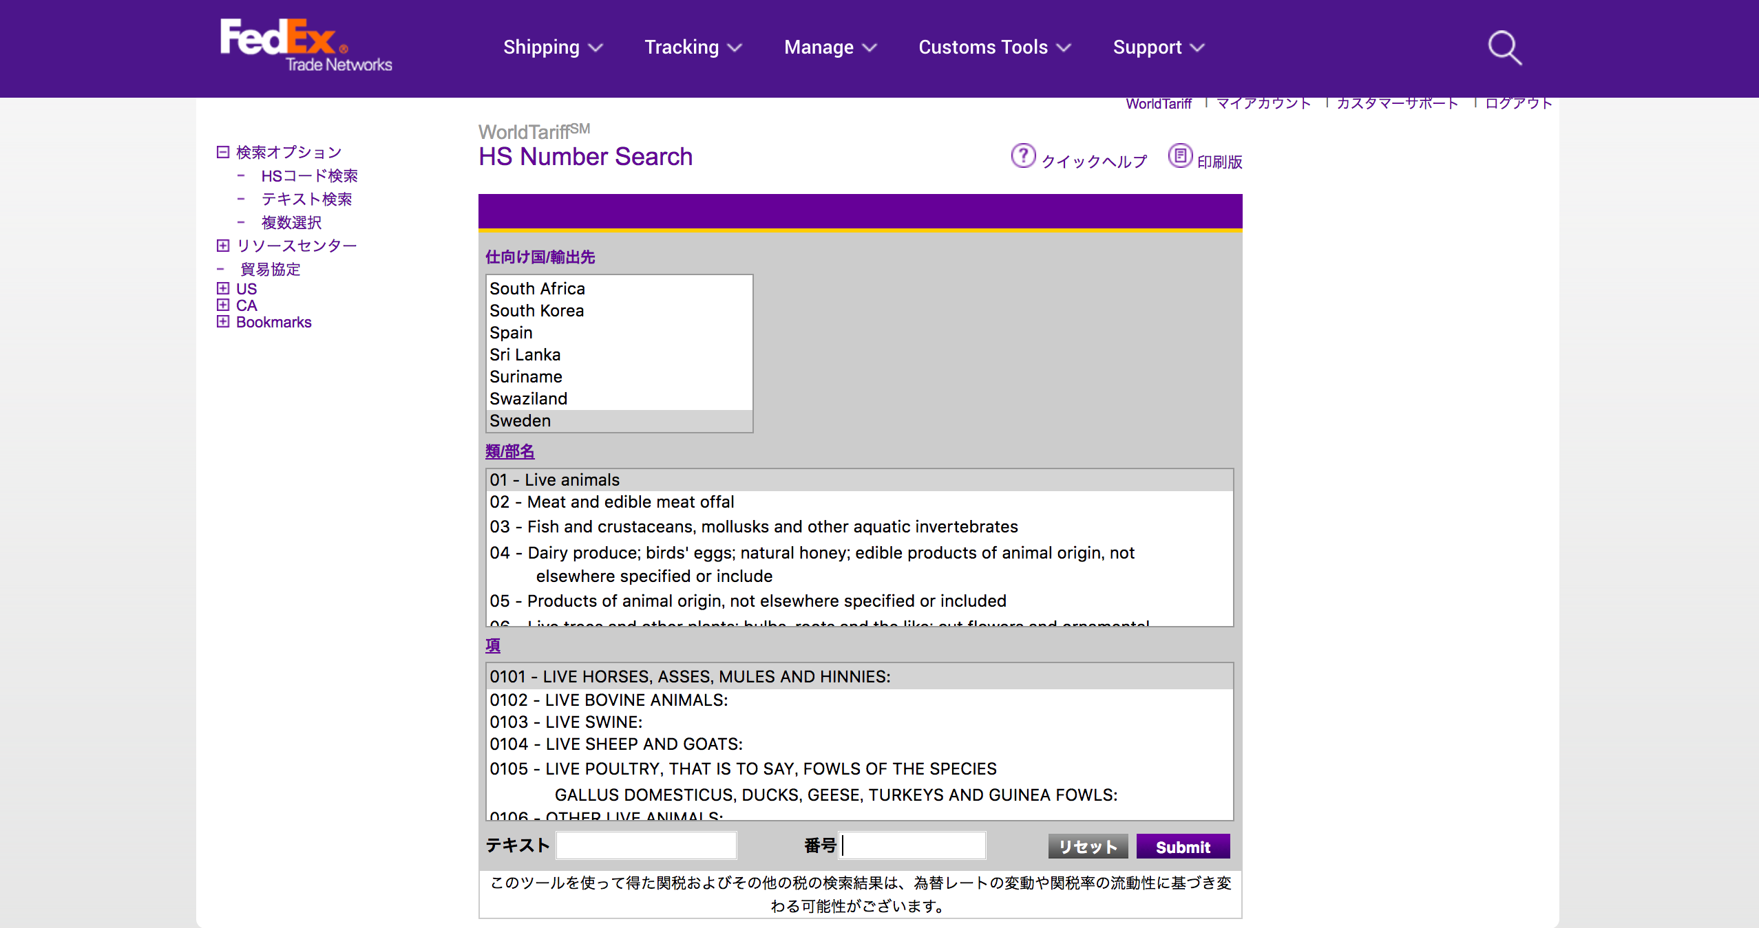This screenshot has height=928, width=1759.
Task: Click the quick help question mark icon
Action: [x=1023, y=155]
